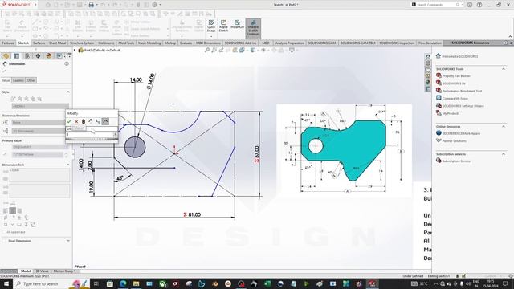Image resolution: width=514 pixels, height=289 pixels.
Task: Click the Quick Snaps tool
Action: point(211,26)
